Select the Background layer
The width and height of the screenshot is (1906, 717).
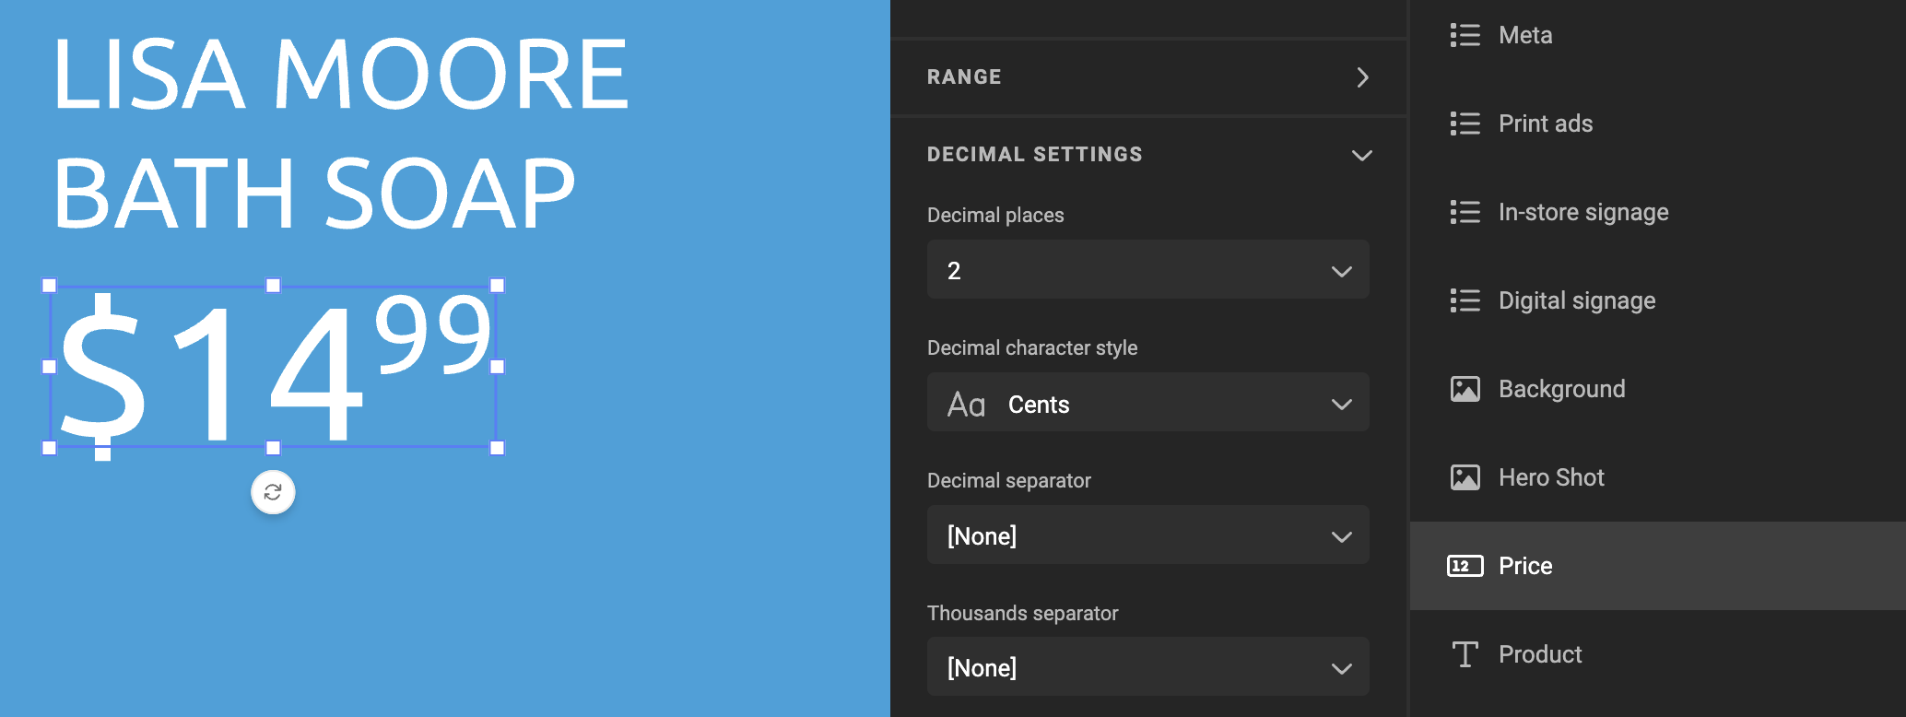pos(1658,389)
